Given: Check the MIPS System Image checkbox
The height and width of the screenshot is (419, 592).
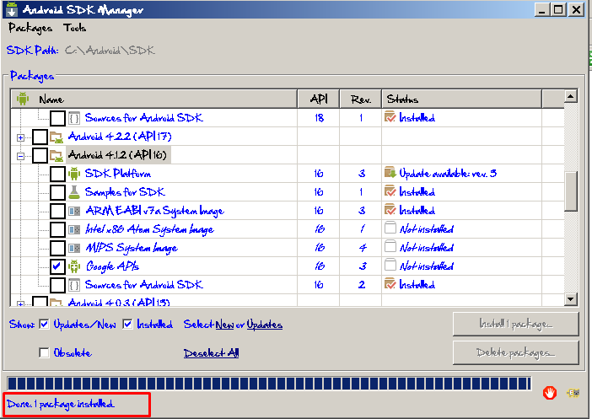Looking at the screenshot, I should 57,248.
